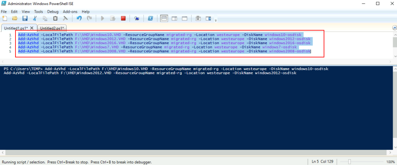The height and width of the screenshot is (165, 397).
Task: Show Command Add-on pane icon
Action: click(208, 18)
